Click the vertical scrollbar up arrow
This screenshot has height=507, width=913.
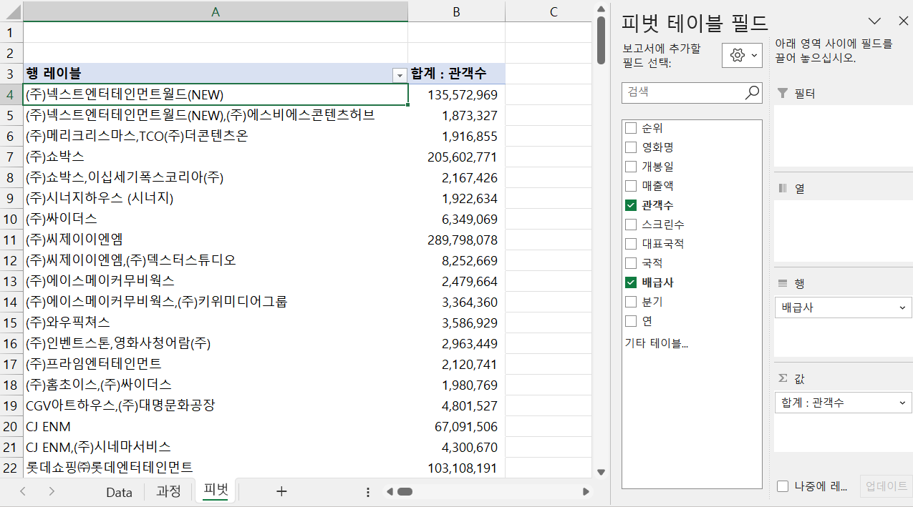point(602,8)
